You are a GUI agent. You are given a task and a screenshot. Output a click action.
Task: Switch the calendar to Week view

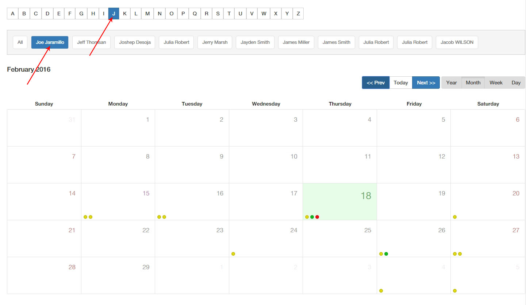(496, 83)
